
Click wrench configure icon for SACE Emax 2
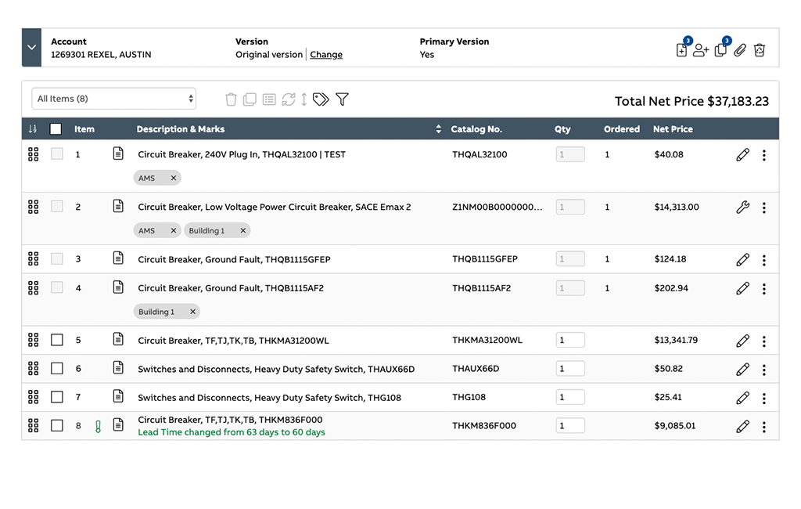pos(743,208)
